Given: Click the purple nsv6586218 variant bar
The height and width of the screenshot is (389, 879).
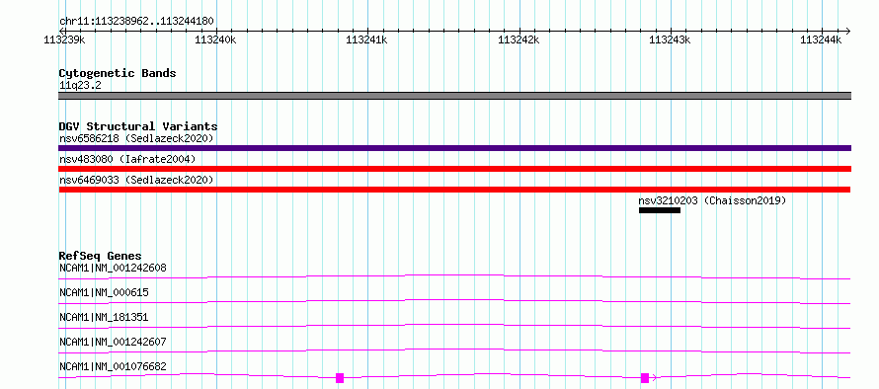Looking at the screenshot, I should pyautogui.click(x=454, y=148).
